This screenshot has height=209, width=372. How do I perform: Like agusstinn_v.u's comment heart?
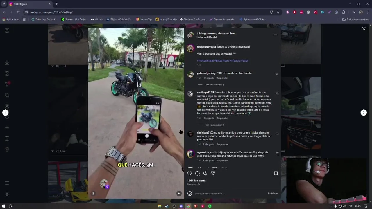click(x=277, y=154)
